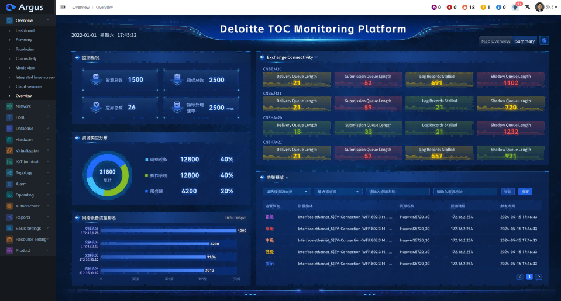Open the red lightning alarm counter icon
Image resolution: width=561 pixels, height=301 pixels.
pyautogui.click(x=449, y=7)
